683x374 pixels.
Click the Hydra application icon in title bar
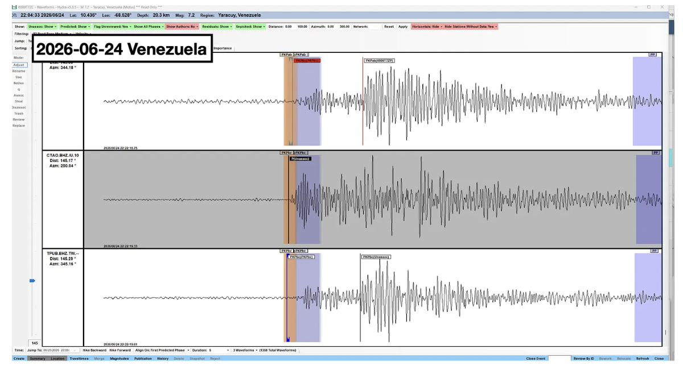(x=15, y=7)
